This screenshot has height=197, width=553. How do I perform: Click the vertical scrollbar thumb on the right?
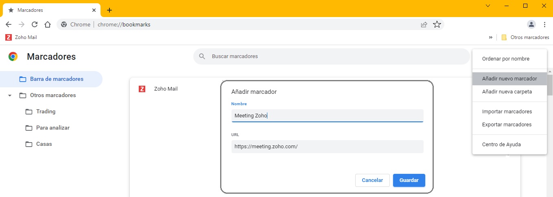click(x=550, y=84)
